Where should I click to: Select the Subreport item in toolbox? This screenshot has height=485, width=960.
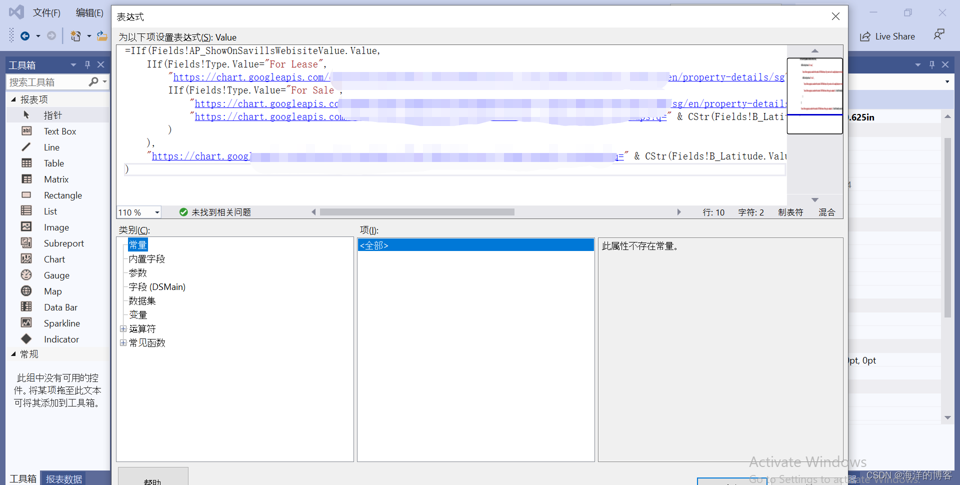click(63, 243)
